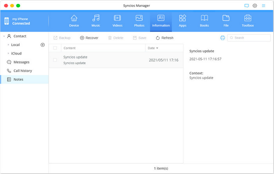This screenshot has width=274, height=174.
Task: Open Call history in the sidebar
Action: pyautogui.click(x=23, y=71)
